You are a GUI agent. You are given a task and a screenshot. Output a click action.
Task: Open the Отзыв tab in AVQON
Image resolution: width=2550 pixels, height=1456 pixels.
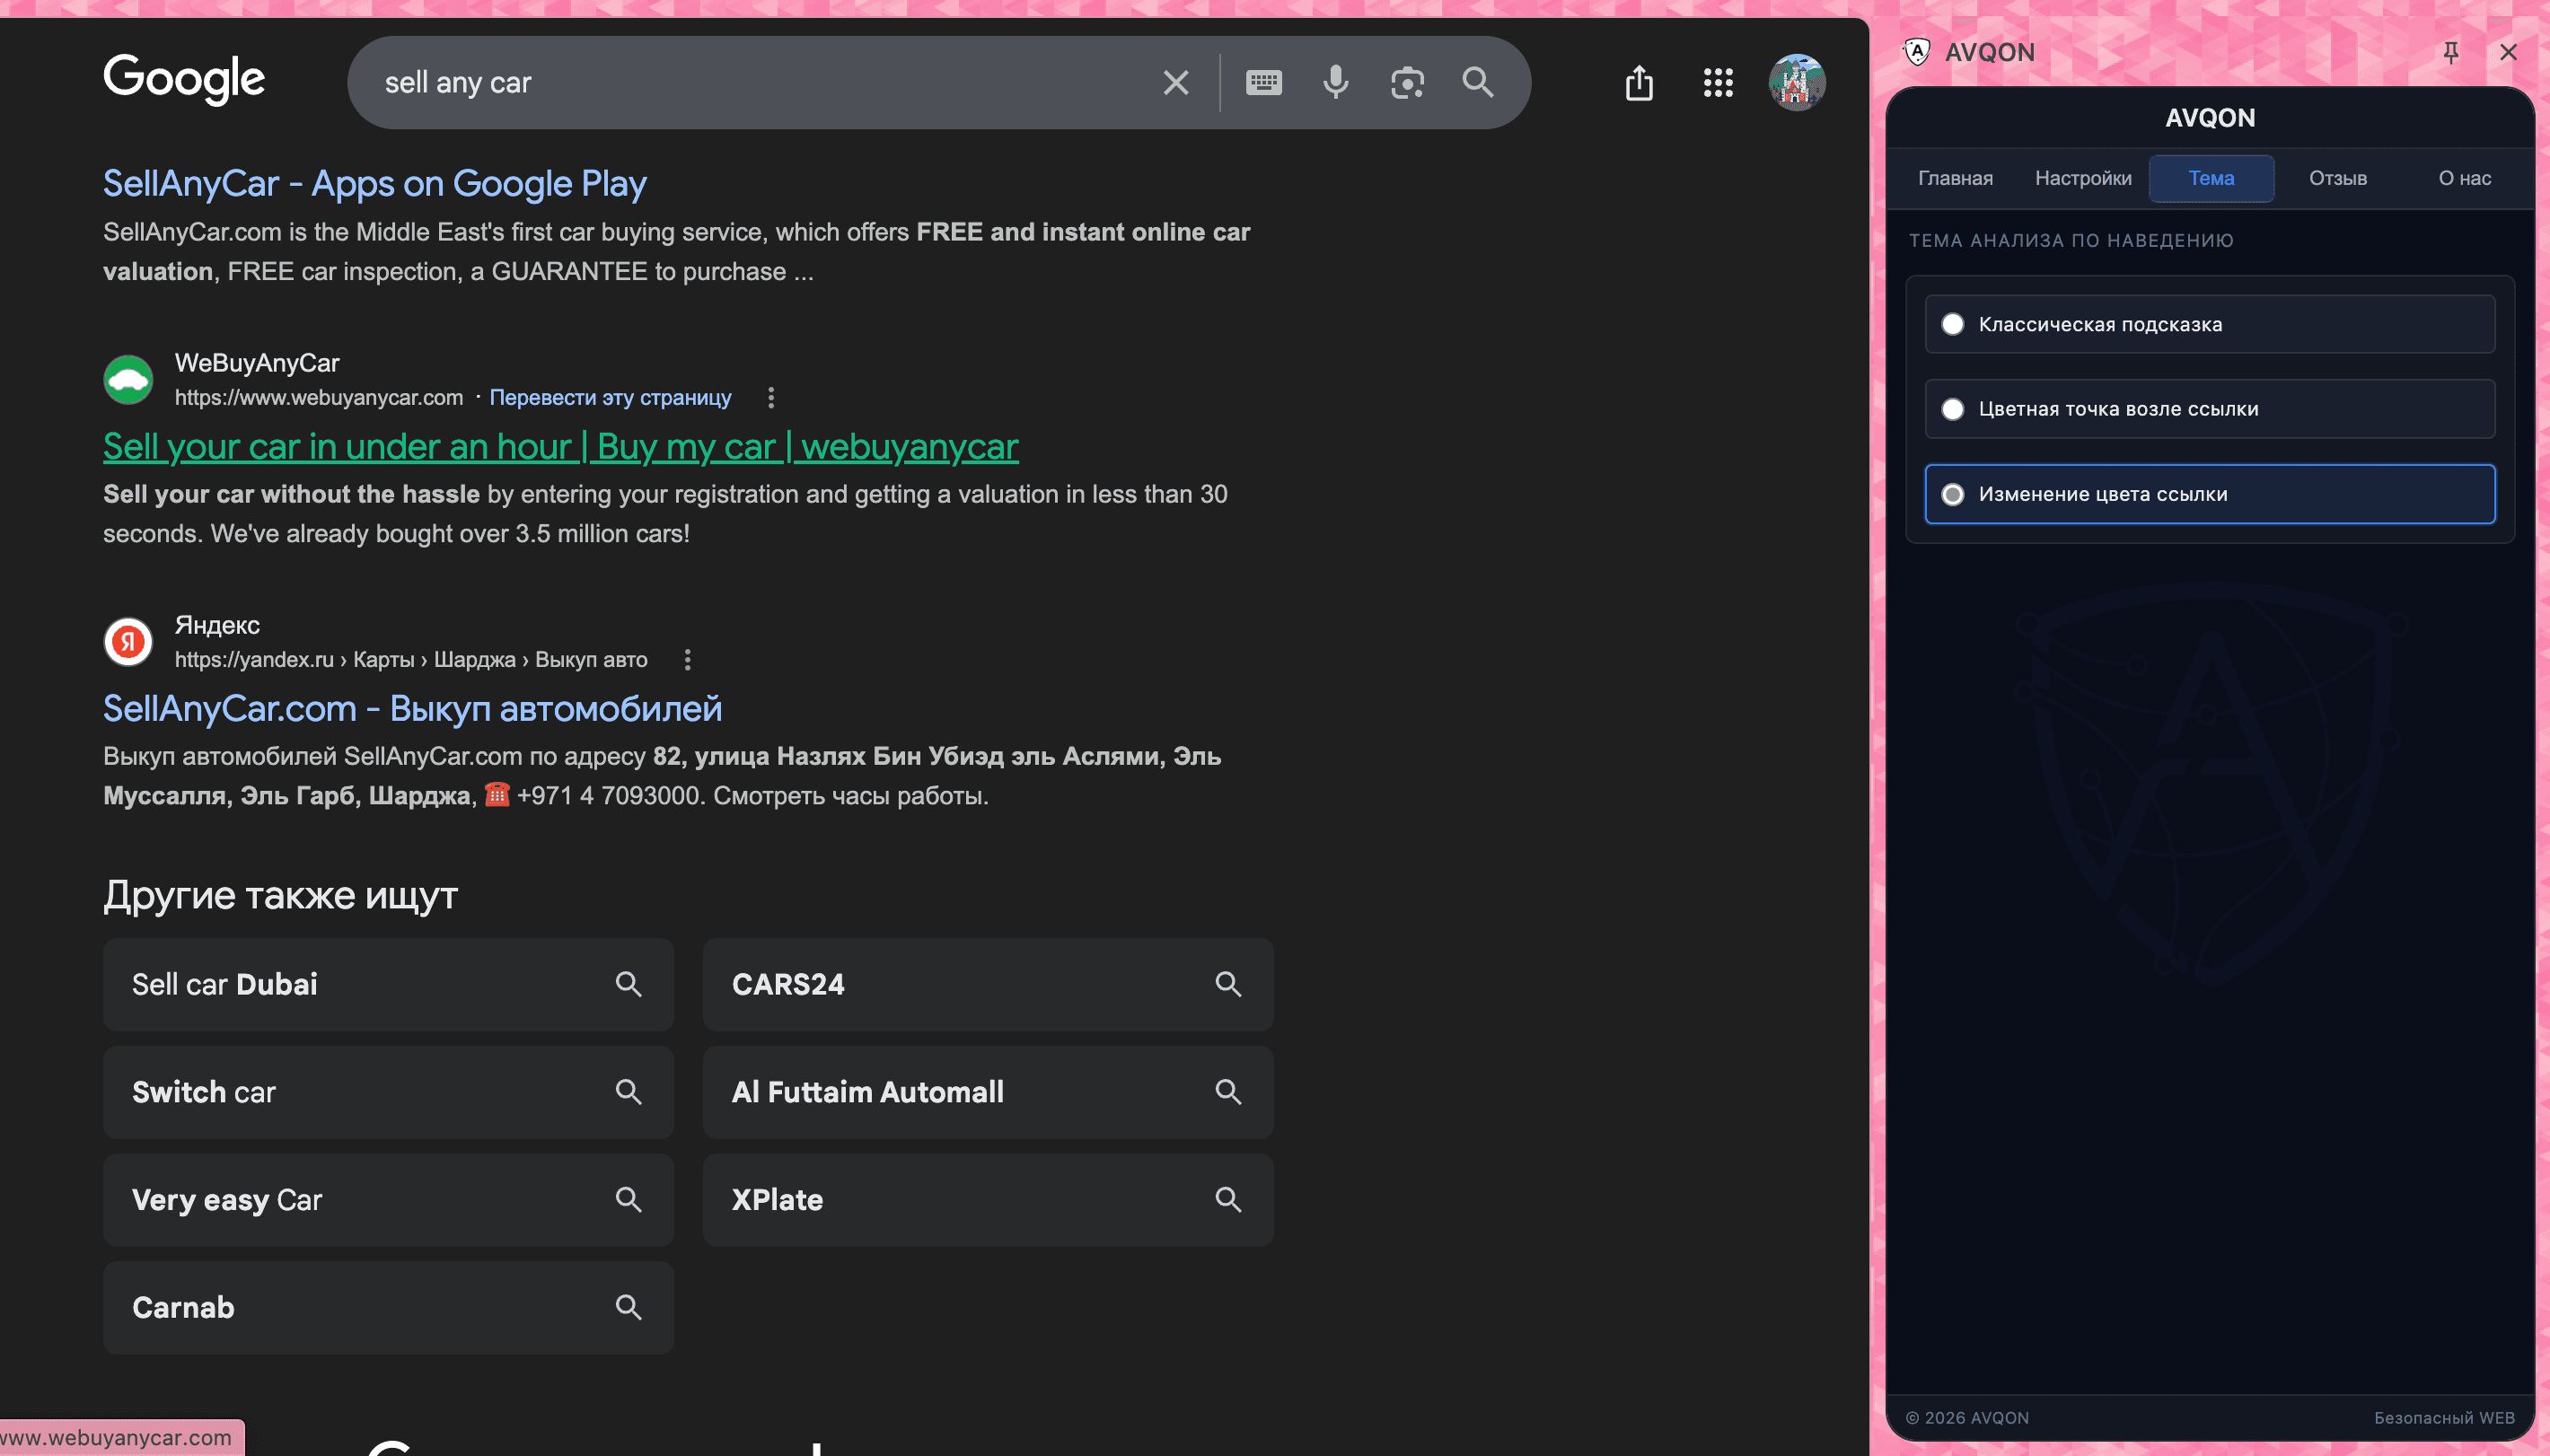point(2337,177)
